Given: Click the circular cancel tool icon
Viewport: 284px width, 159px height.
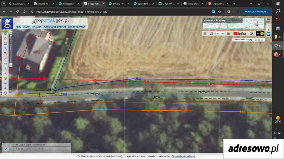Looking at the screenshot, I should click(x=5, y=93).
